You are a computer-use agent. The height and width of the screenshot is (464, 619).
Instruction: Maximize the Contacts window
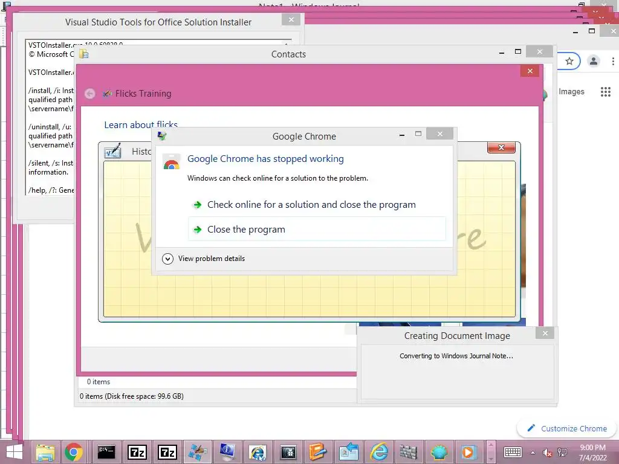coord(518,52)
